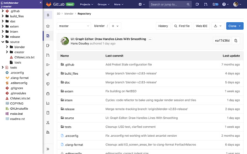Open the release folder in file table

coord(69,109)
